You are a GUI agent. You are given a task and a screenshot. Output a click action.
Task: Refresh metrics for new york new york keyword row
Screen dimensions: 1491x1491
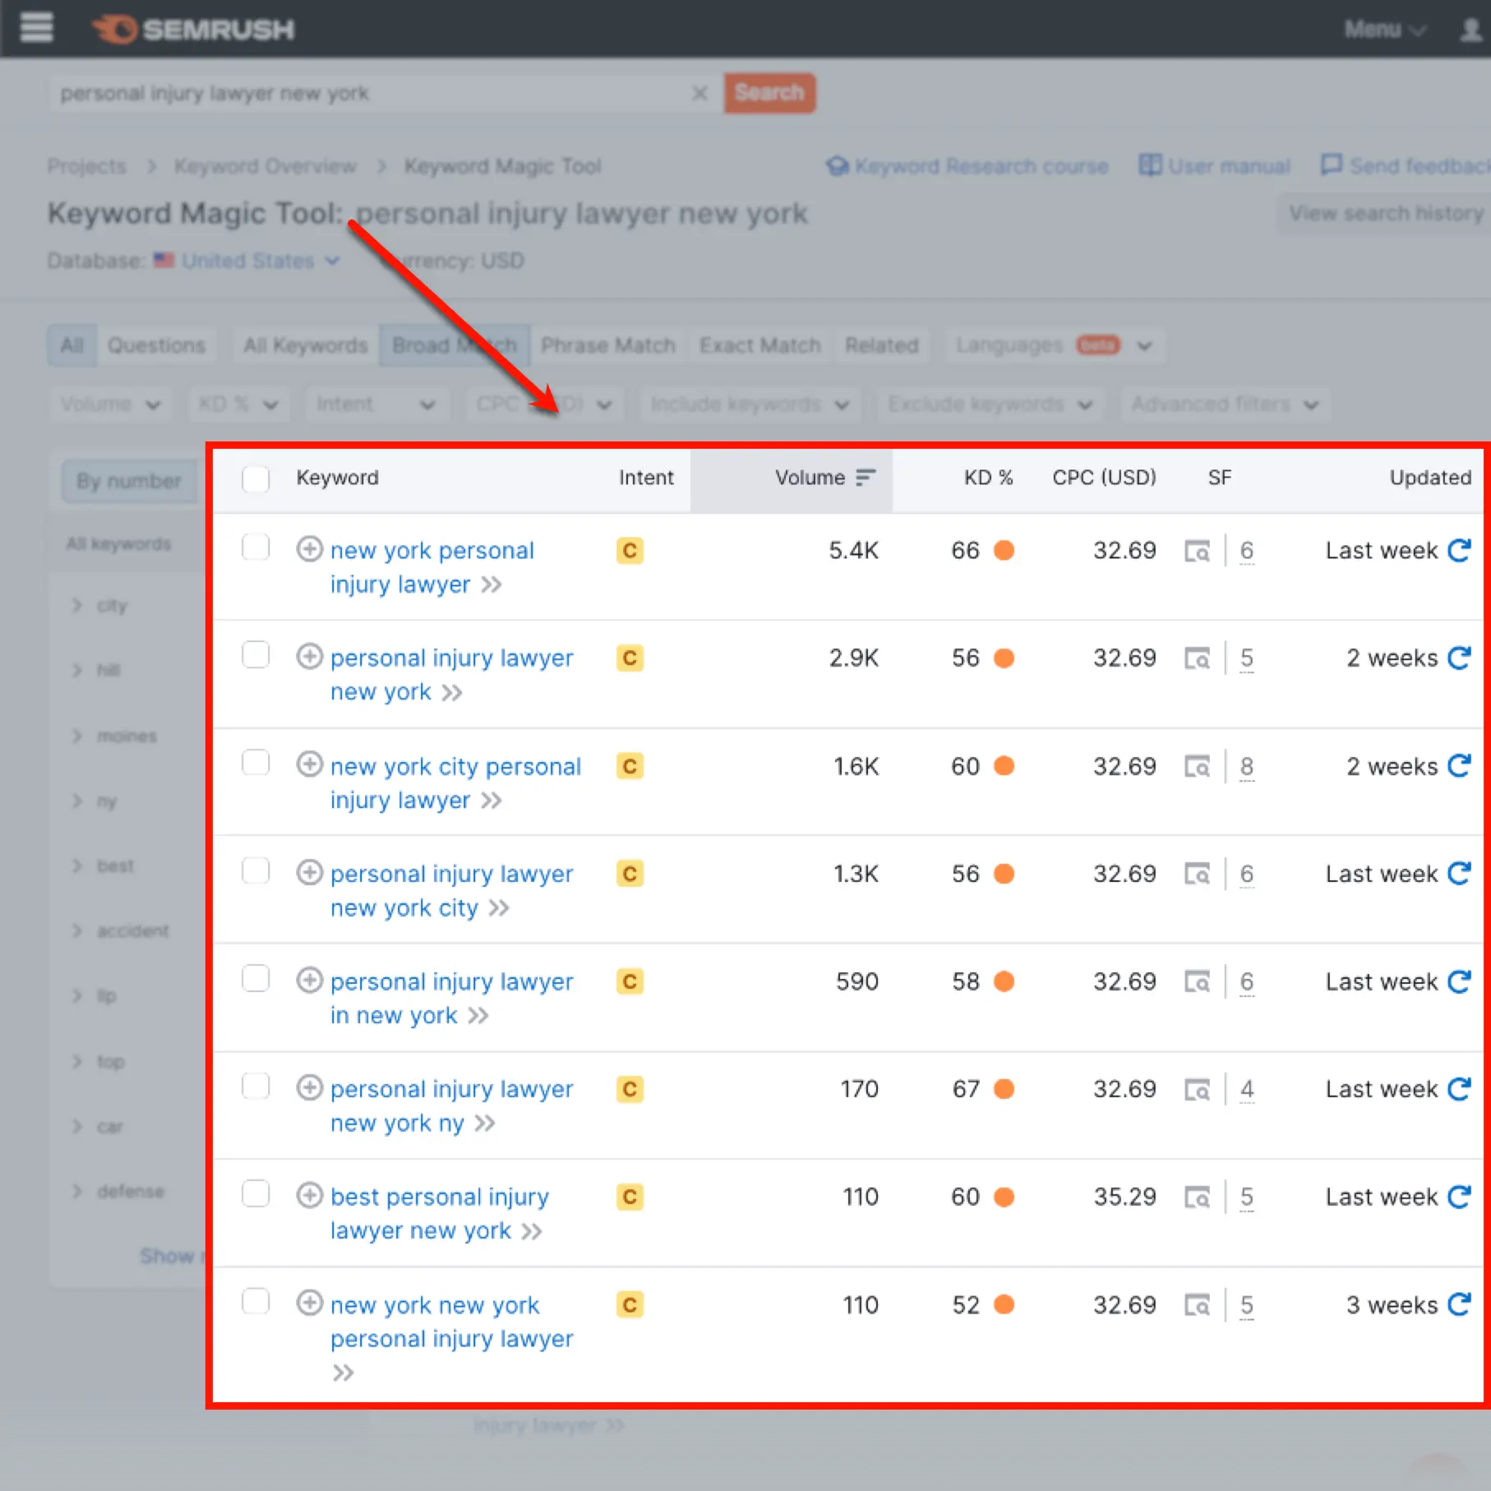point(1461,1305)
